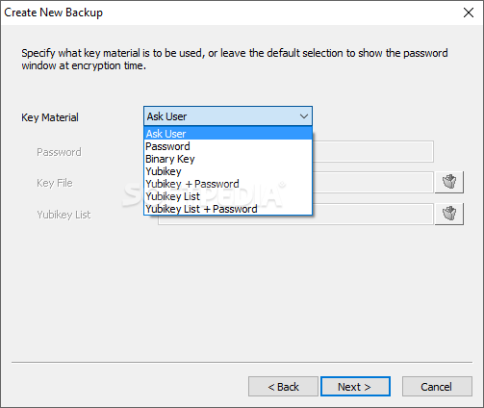Viewport: 484px width, 408px height.
Task: Select the plain Yubikey option
Action: point(228,171)
